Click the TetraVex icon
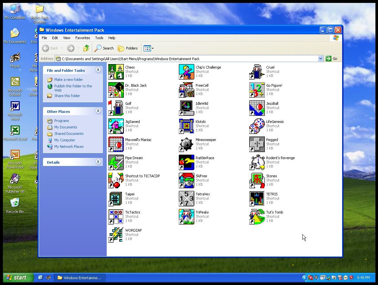The width and height of the screenshot is (378, 285). 186,198
